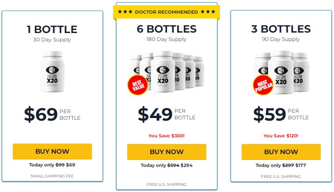Click the $69 per bottle price
Image resolution: width=334 pixels, height=192 pixels.
pyautogui.click(x=52, y=114)
